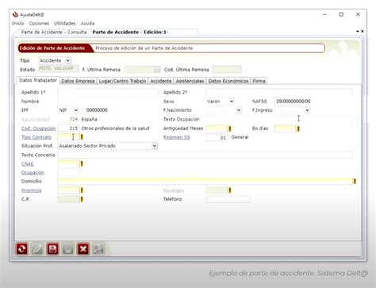Open the IPF dropdown showing NIF
Screen dimensions: 376x288
76,110
